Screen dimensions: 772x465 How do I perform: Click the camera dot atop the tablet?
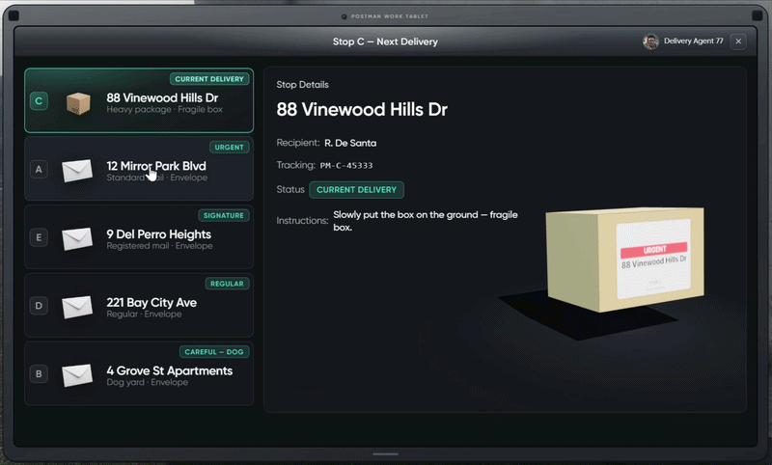click(345, 16)
